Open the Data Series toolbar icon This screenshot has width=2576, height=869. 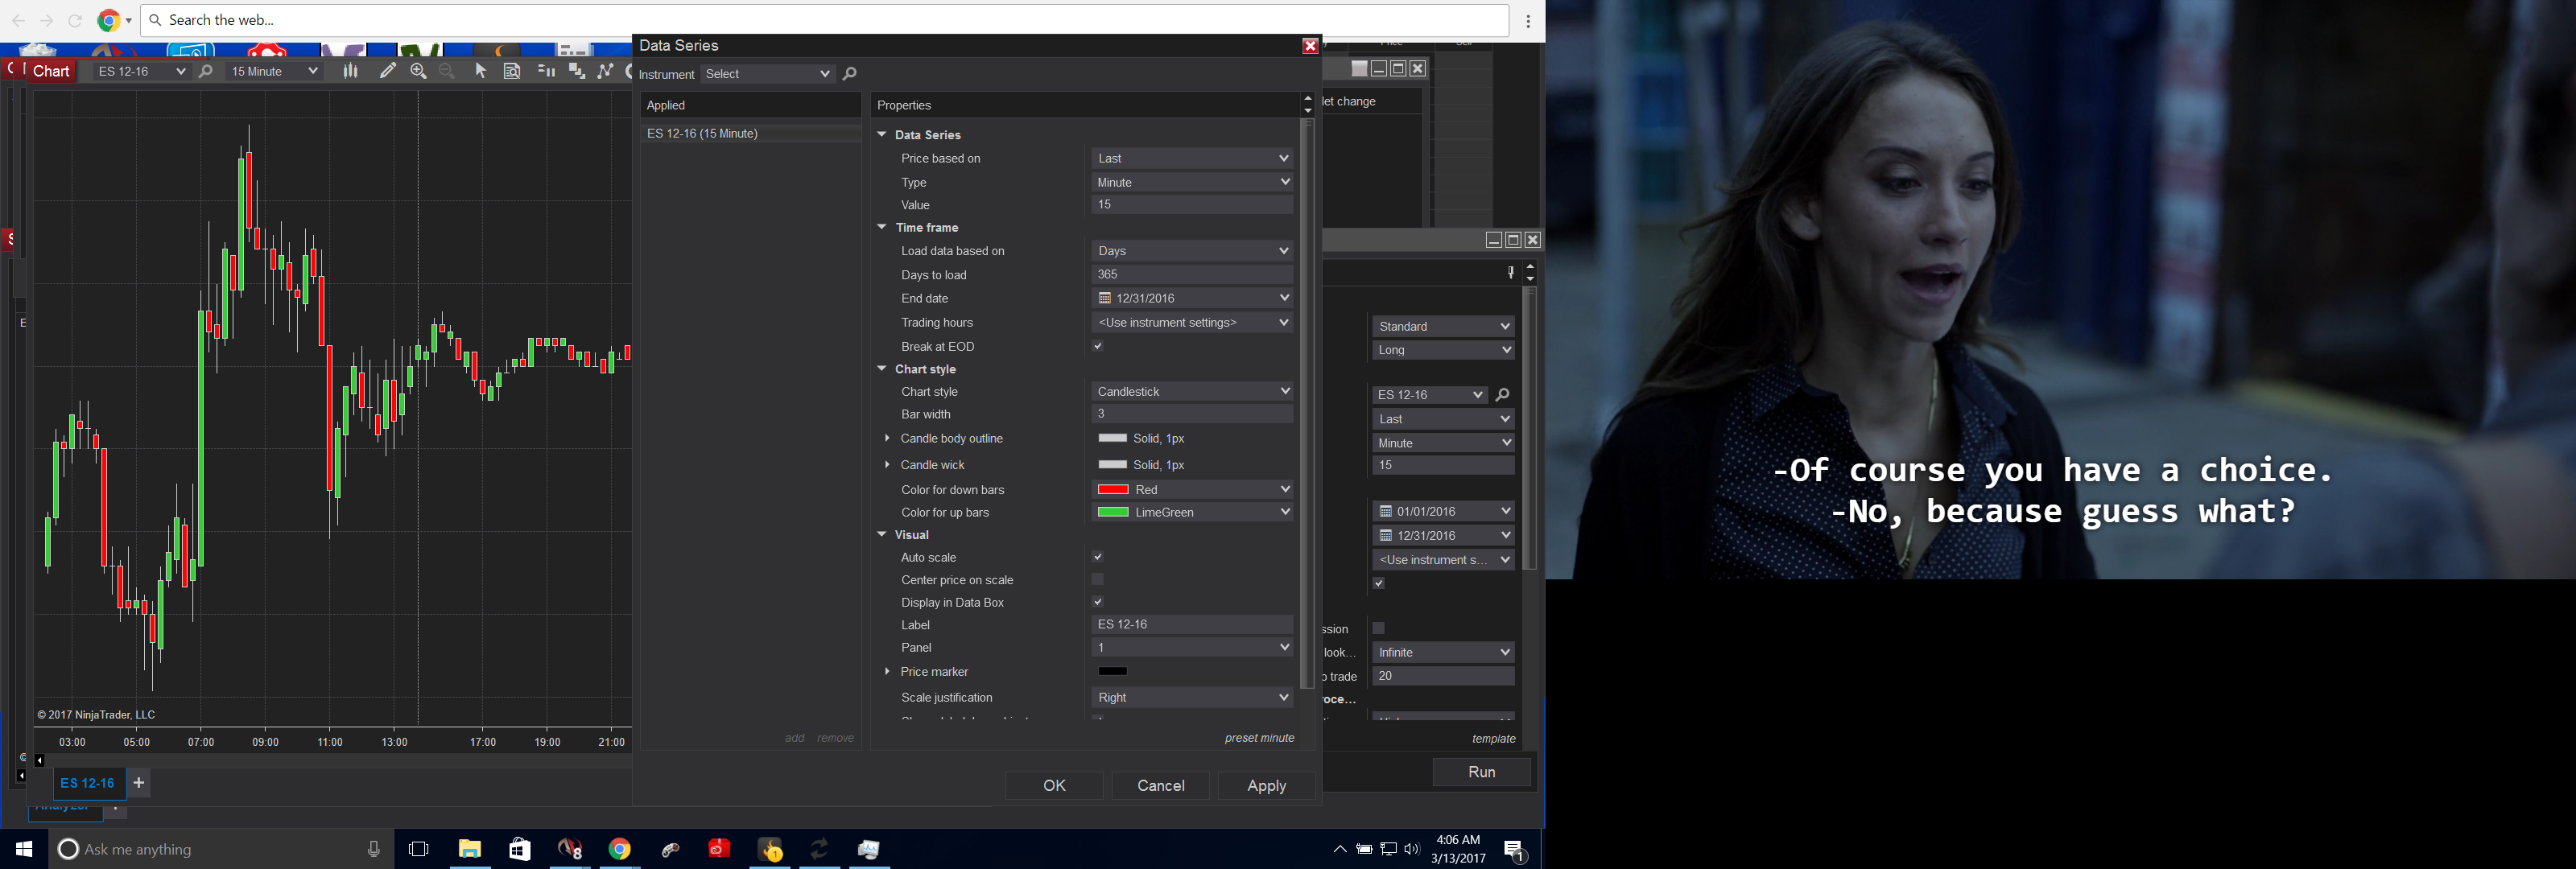546,71
